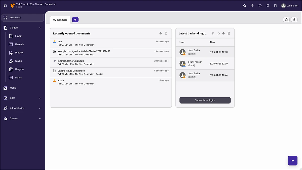
Task: Collapse the Content module group
Action: (x=40, y=28)
